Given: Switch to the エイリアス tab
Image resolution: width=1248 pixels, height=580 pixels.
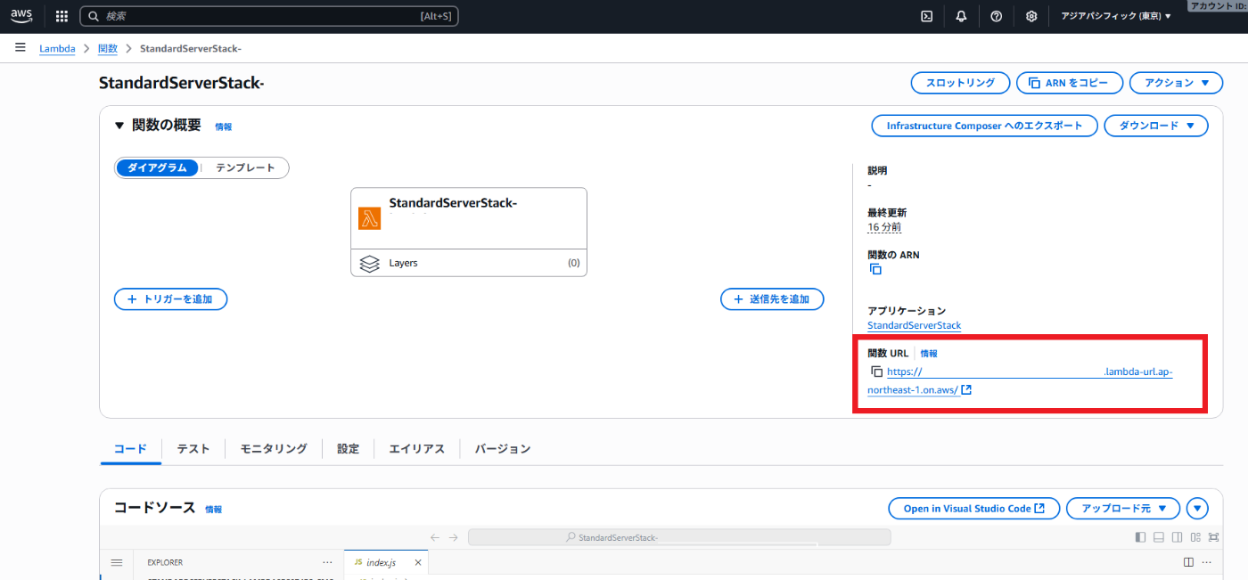Looking at the screenshot, I should [416, 449].
